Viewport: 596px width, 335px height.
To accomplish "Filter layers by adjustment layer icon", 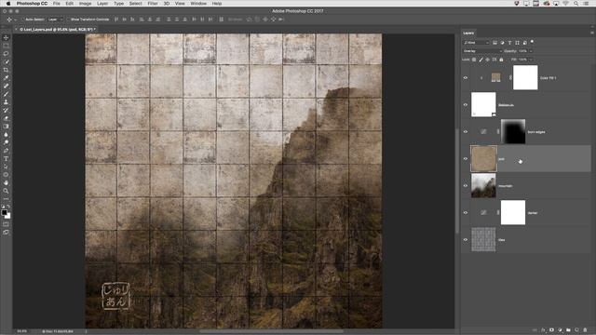I will 502,43.
